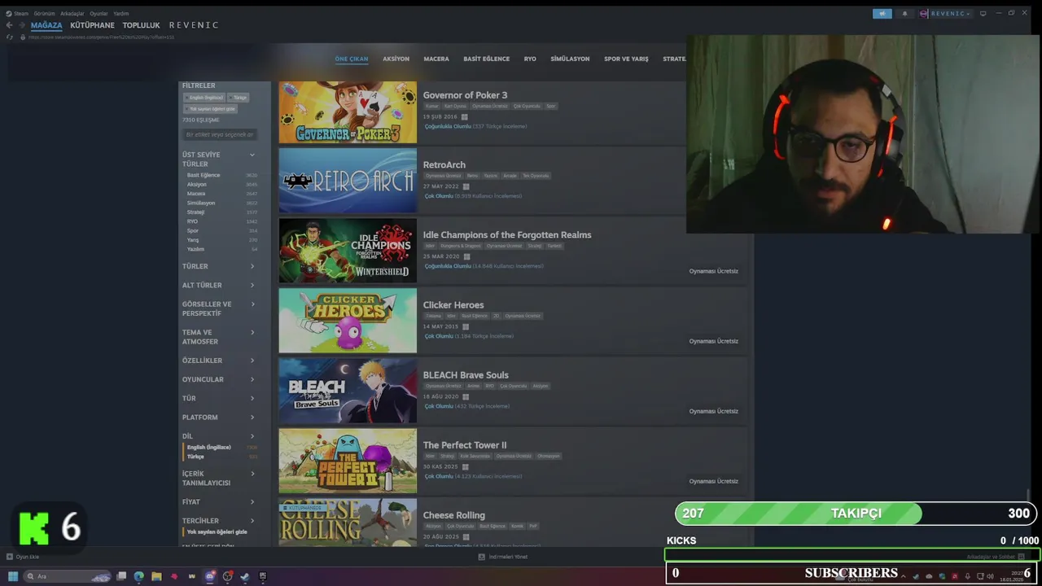Go forward with Steam's forward arrow

pyautogui.click(x=20, y=25)
